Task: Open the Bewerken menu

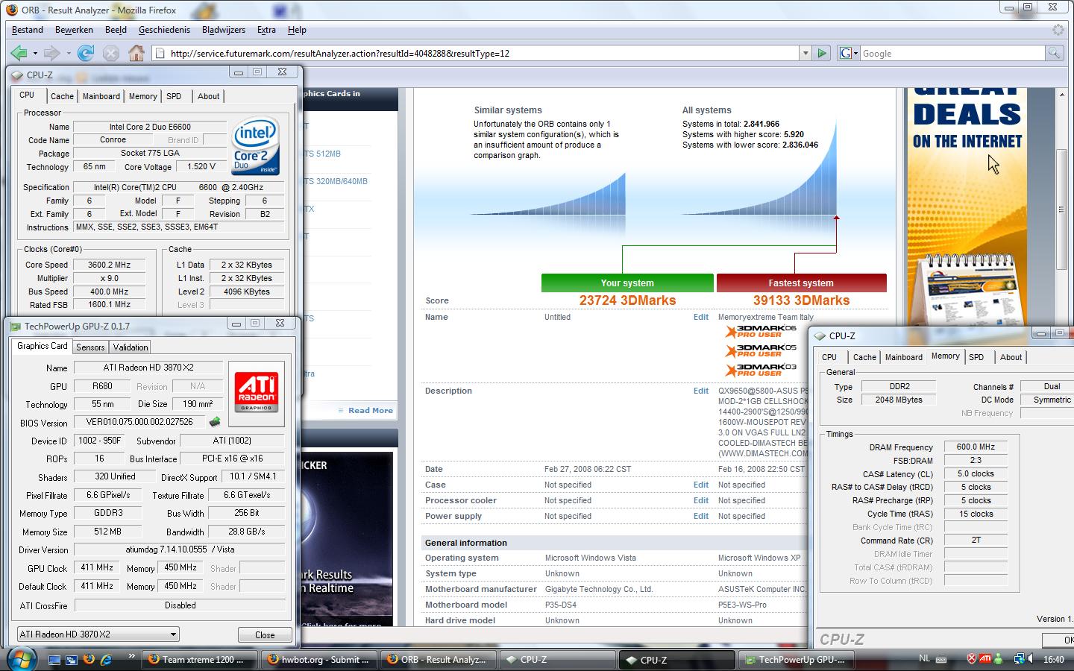Action: (x=74, y=30)
